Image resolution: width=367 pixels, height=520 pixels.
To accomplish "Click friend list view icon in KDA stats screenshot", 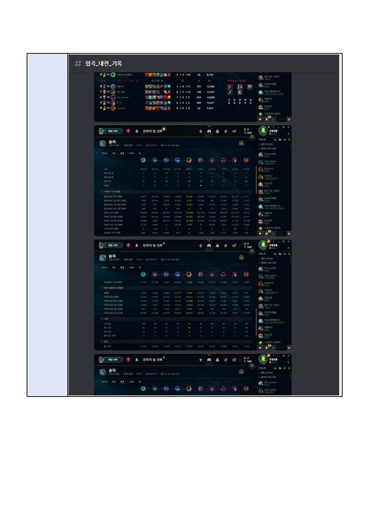I will (x=284, y=140).
